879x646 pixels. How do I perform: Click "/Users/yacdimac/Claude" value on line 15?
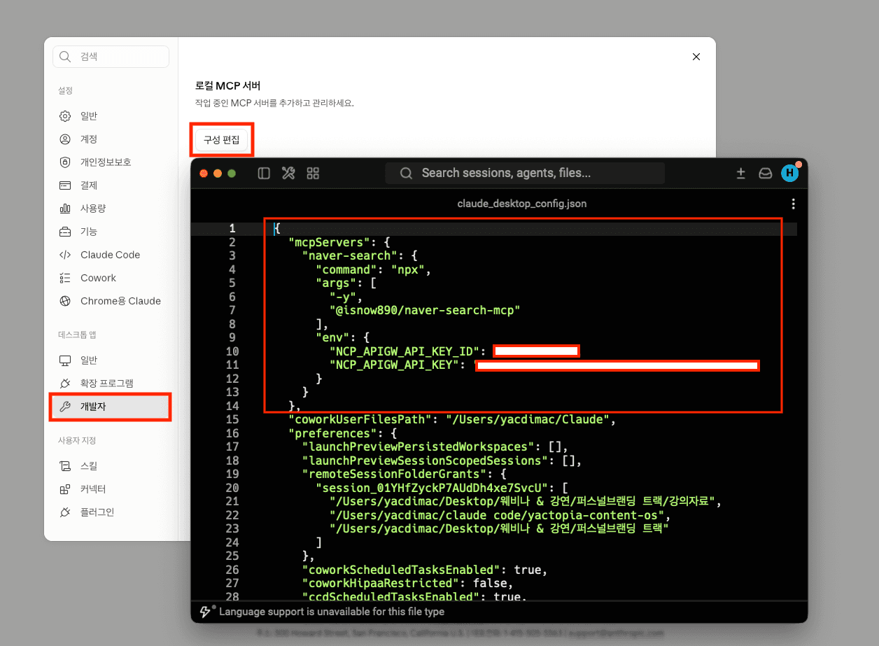pos(527,420)
